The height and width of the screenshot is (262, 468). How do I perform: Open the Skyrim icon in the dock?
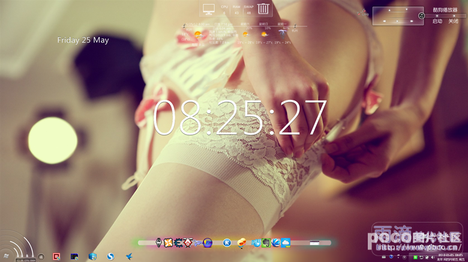(159, 243)
